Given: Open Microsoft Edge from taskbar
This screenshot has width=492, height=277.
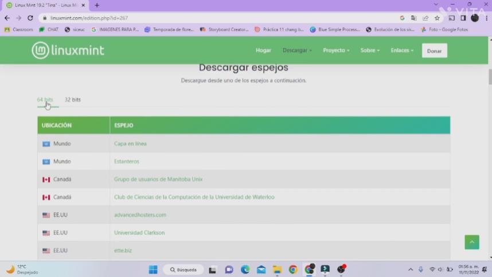Looking at the screenshot, I should tap(245, 270).
